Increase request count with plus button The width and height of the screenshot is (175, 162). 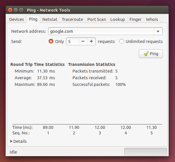(x=91, y=41)
